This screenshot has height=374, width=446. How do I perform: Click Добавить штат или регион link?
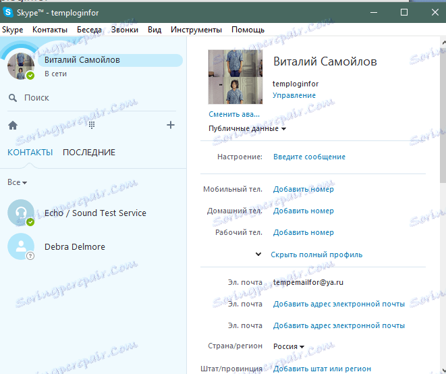(x=322, y=369)
